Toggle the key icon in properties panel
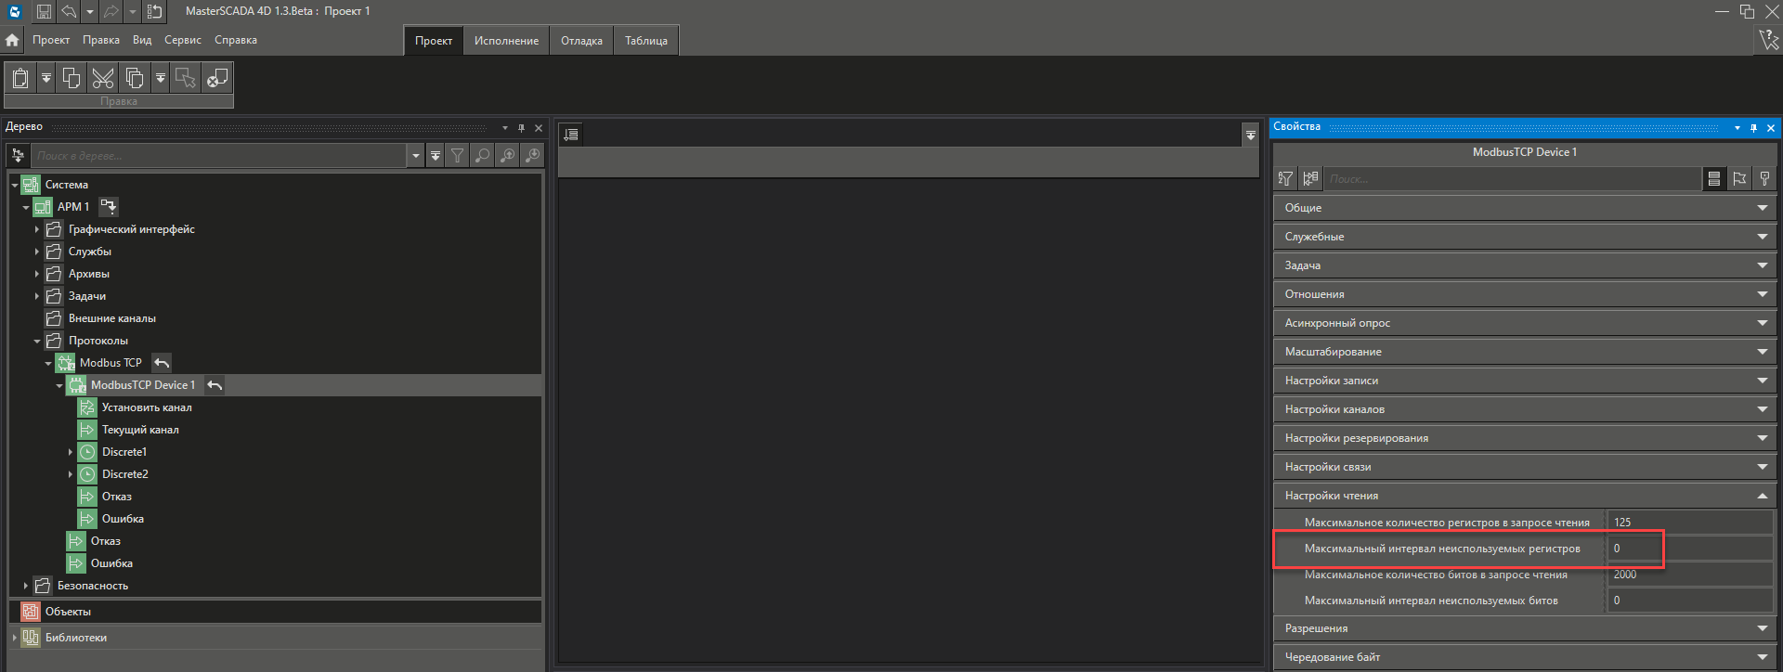 tap(1764, 178)
